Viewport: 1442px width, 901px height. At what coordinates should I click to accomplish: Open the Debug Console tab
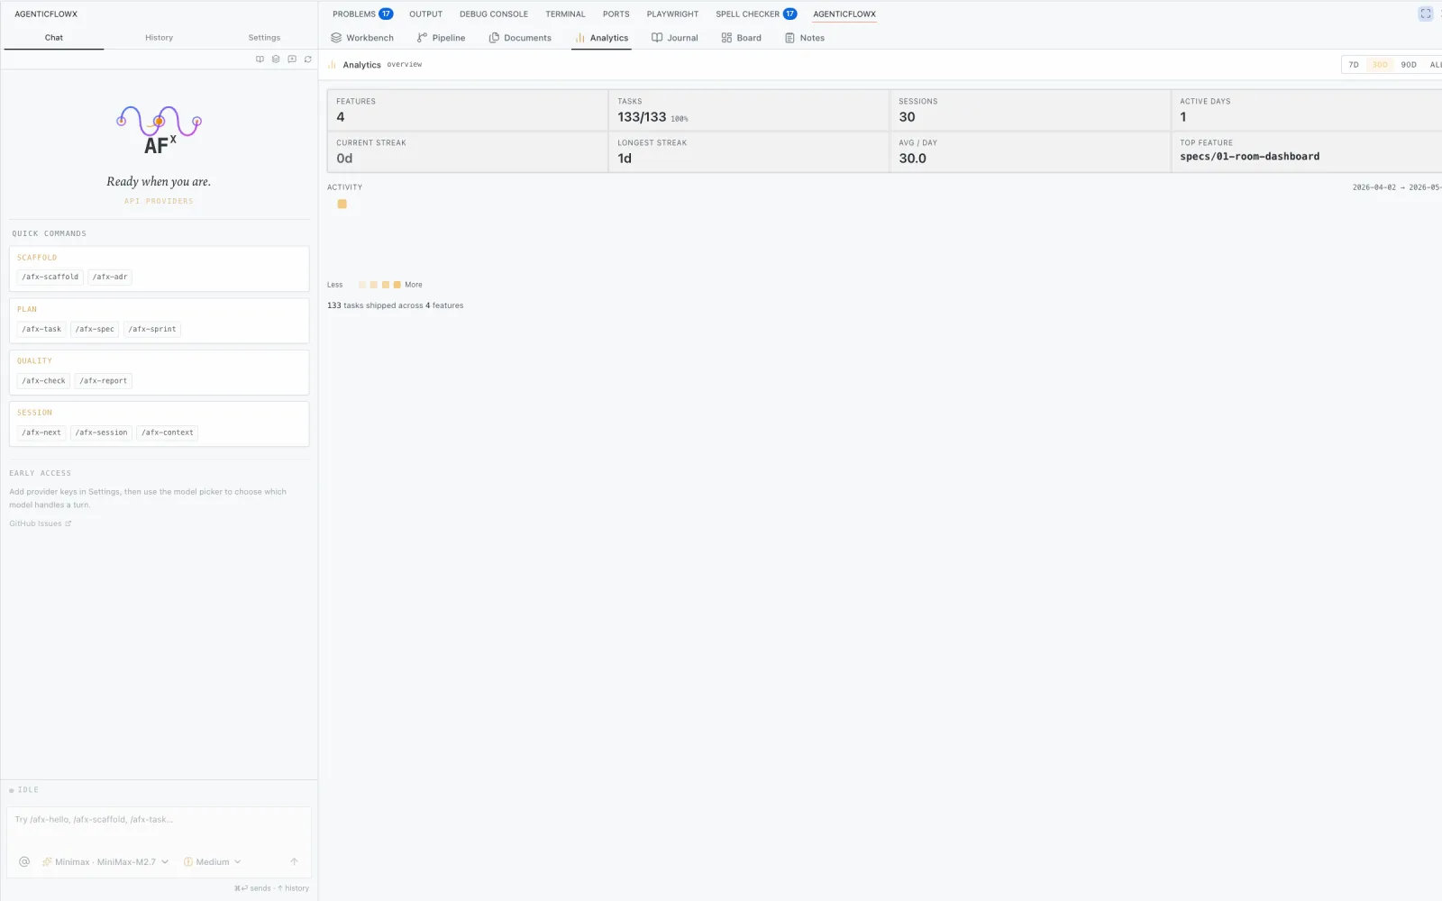tap(494, 14)
